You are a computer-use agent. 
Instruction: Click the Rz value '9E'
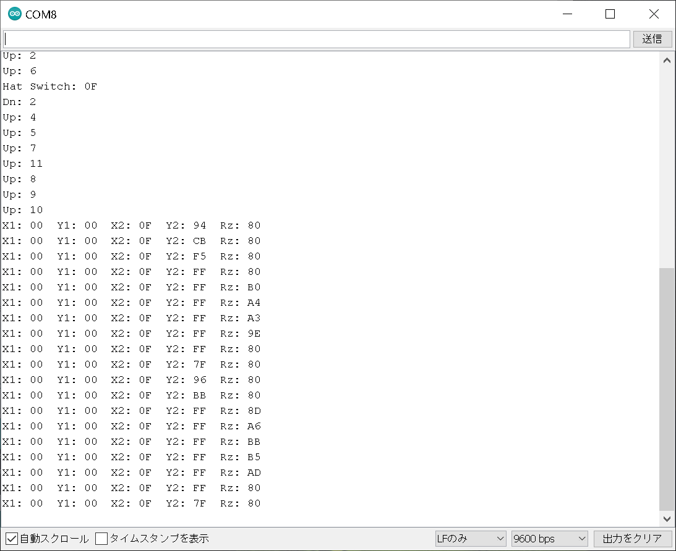[x=254, y=334]
